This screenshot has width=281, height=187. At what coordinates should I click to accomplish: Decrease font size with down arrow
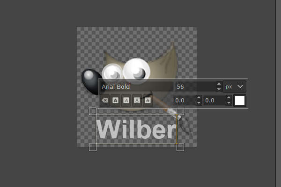click(x=219, y=89)
